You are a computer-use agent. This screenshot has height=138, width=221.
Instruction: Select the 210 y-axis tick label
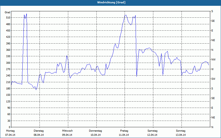click(8, 82)
